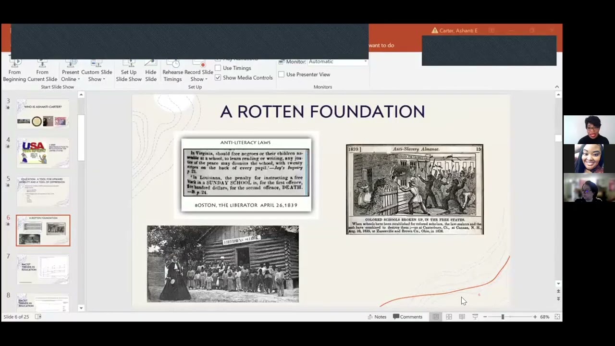Click Hide Slide in the ribbon

pos(151,71)
